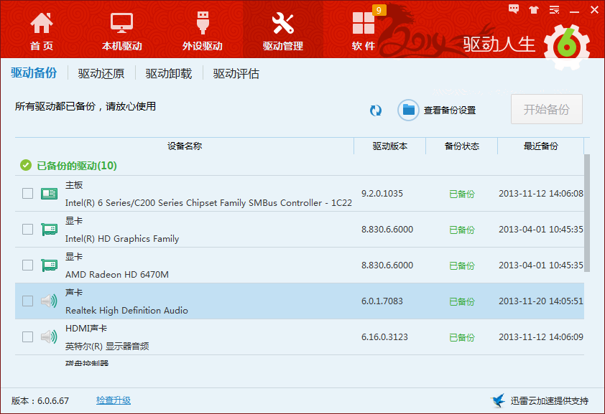Open the main menu dropdown icon
605x414 pixels.
tap(554, 9)
